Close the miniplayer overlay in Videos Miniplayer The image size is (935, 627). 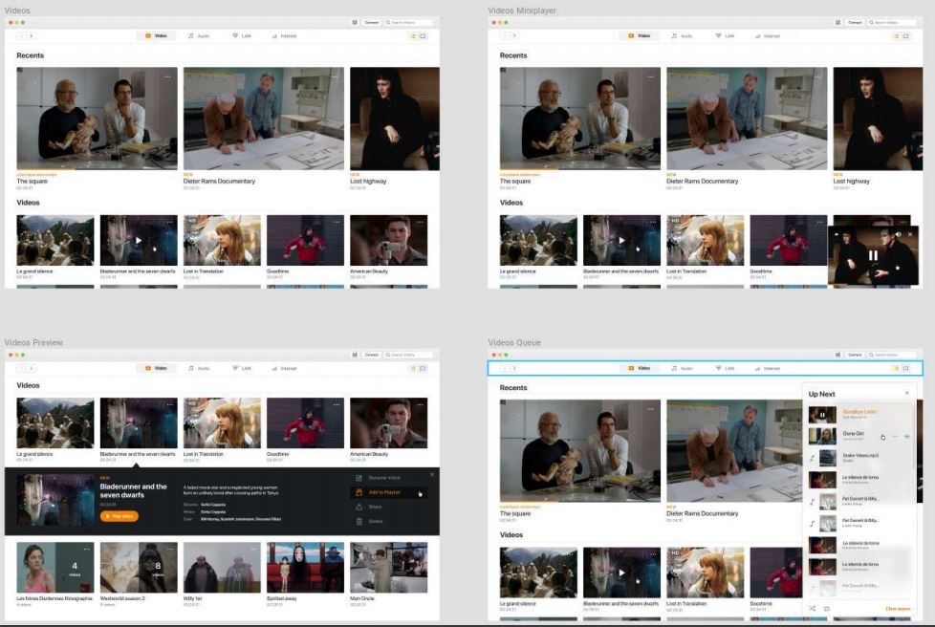point(910,234)
